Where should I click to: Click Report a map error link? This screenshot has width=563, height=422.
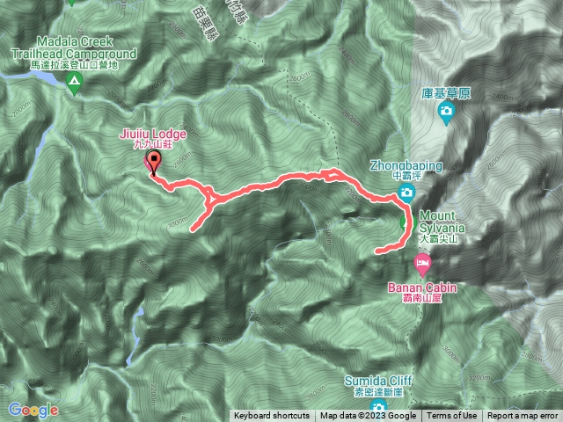click(x=523, y=416)
